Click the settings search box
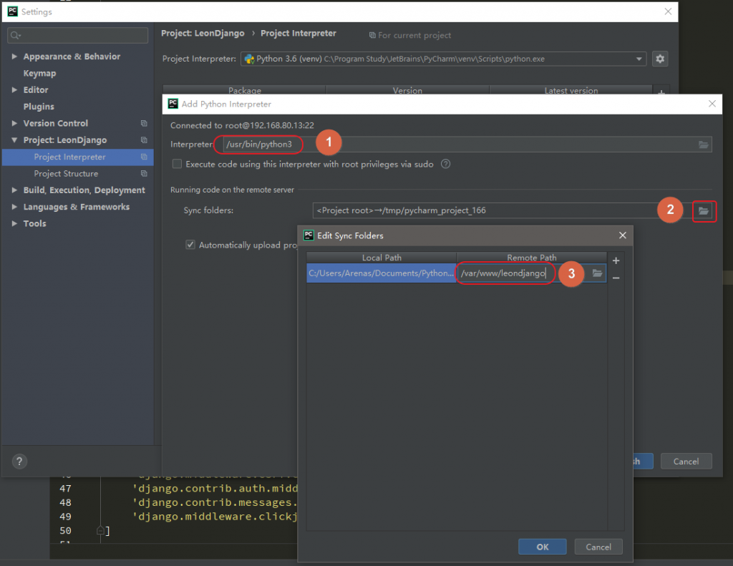Image resolution: width=733 pixels, height=566 pixels. coord(77,34)
